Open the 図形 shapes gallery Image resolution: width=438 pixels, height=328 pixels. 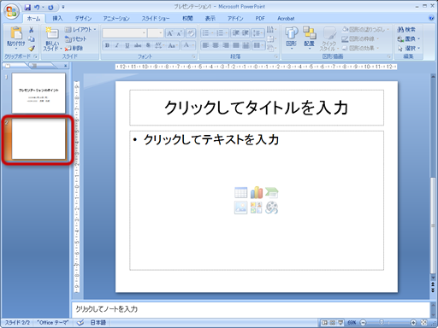pos(292,38)
